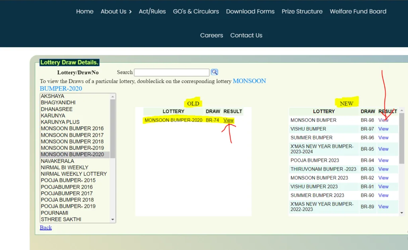View result for VISHU BUMPER BR-97
The width and height of the screenshot is (408, 250).
click(383, 129)
